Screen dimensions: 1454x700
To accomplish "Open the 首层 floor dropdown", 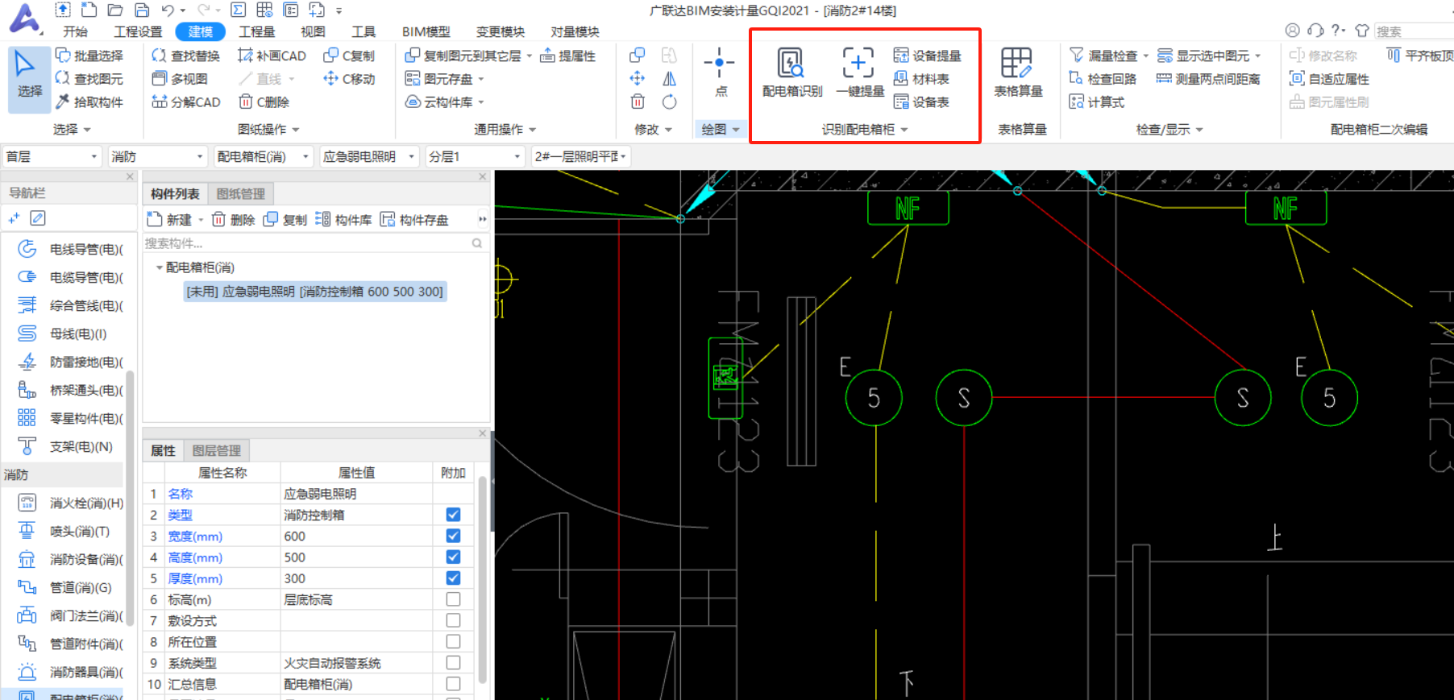I will (x=52, y=156).
